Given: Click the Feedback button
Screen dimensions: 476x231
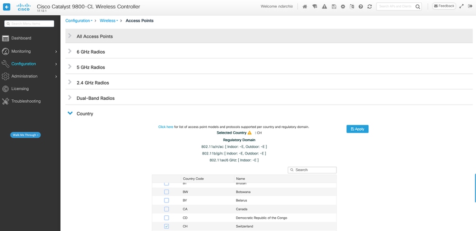Looking at the screenshot, I should click(x=444, y=6).
